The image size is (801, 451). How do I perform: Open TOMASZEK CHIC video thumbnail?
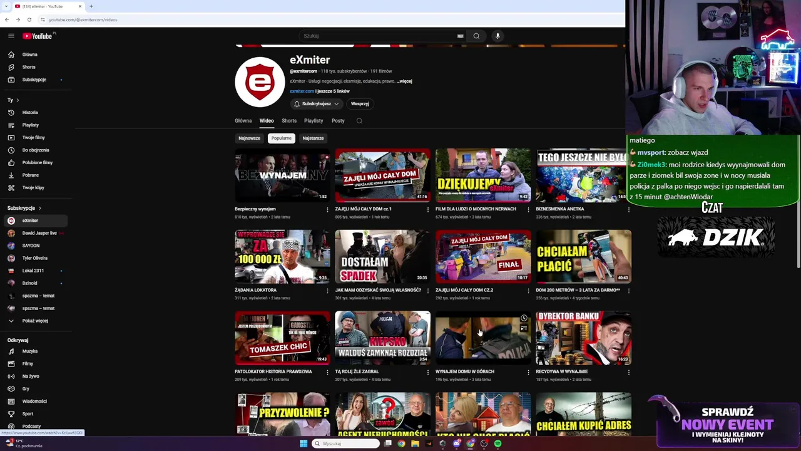282,338
